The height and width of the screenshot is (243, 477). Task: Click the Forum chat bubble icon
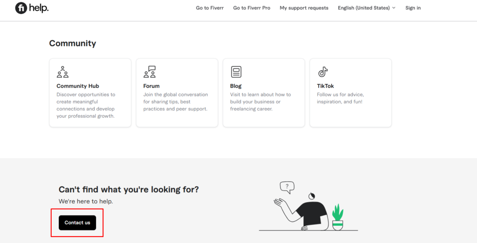[x=150, y=72]
